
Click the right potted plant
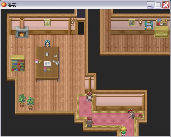click(x=30, y=103)
